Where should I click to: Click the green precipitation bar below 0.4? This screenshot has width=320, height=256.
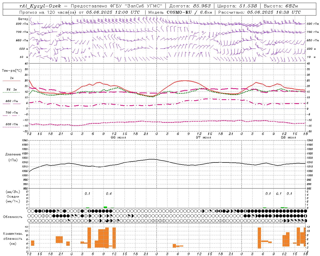[105, 207]
